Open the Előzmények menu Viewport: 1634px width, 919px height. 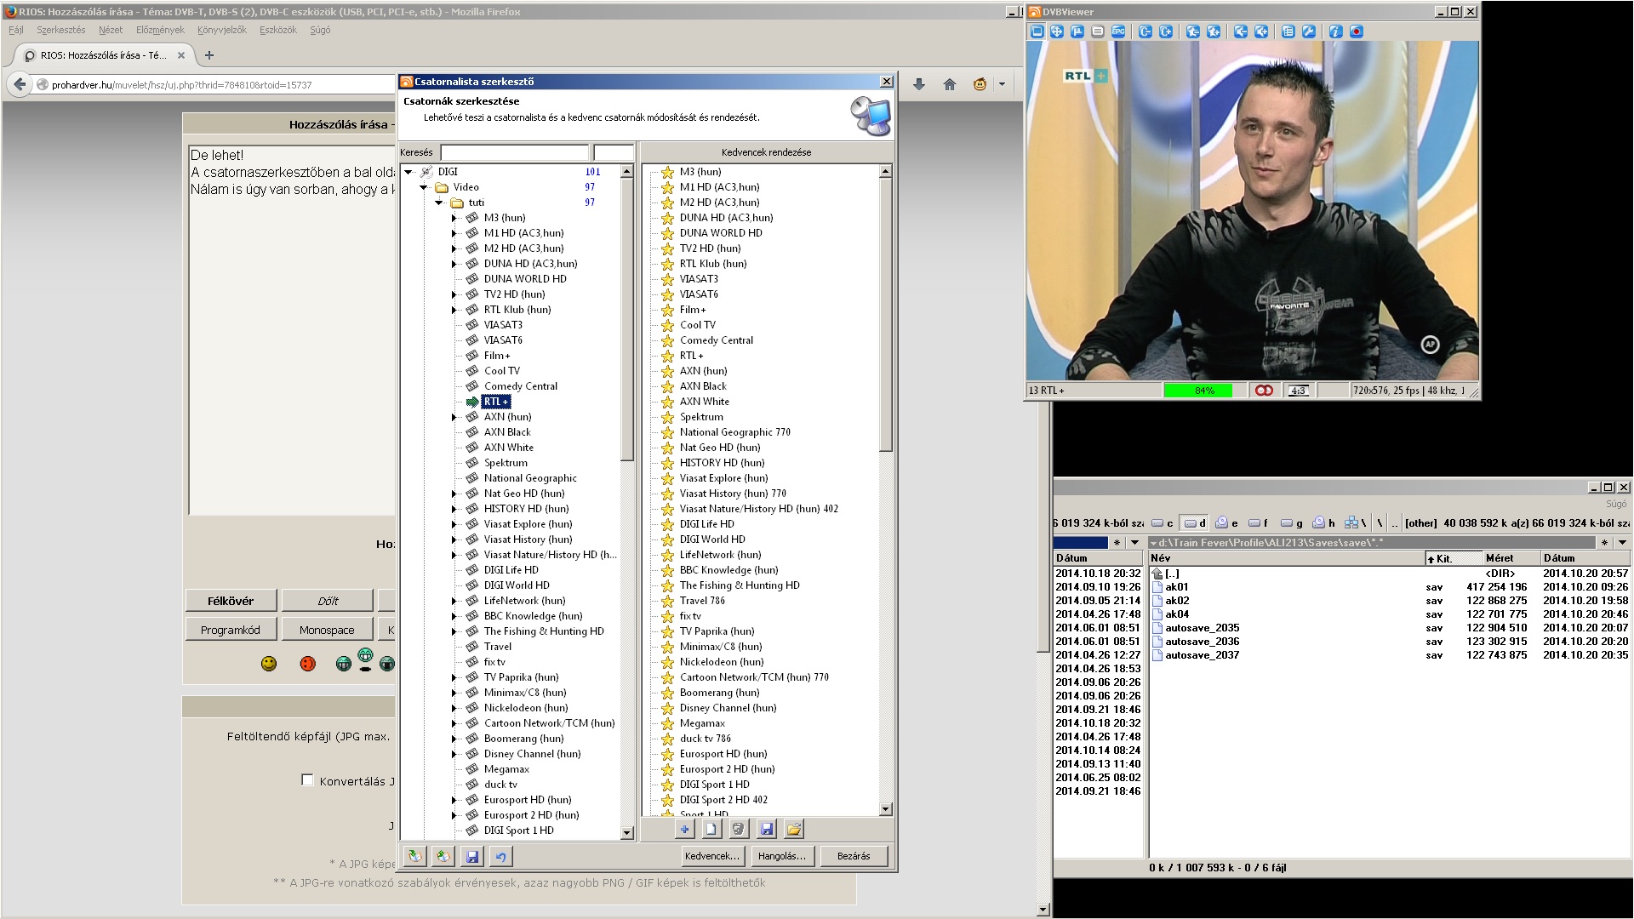coord(160,30)
